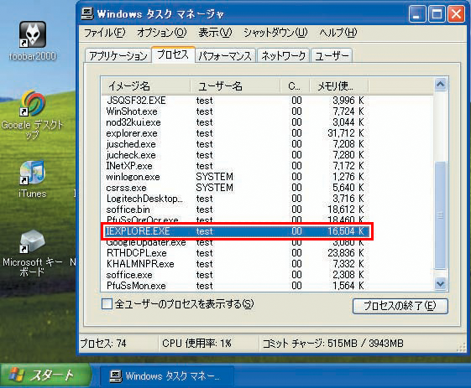Click the process list scroll-down arrow
The height and width of the screenshot is (388, 471).
click(441, 283)
